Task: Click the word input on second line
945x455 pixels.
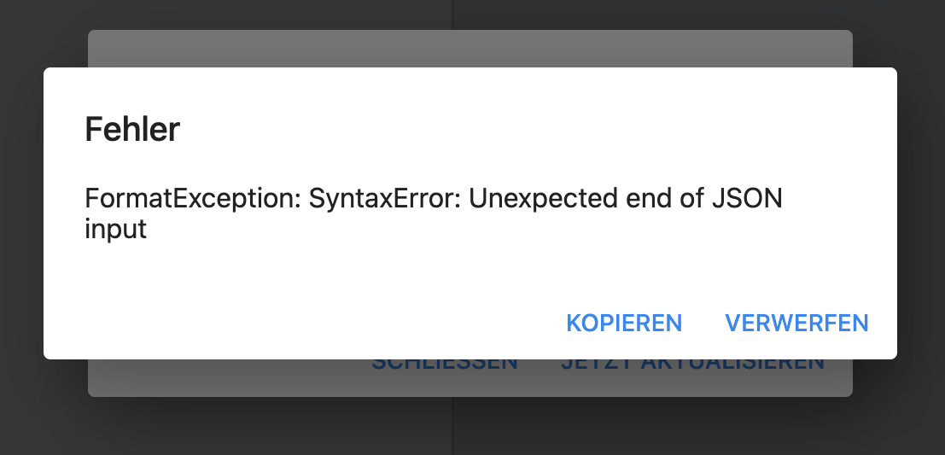Action: (116, 230)
